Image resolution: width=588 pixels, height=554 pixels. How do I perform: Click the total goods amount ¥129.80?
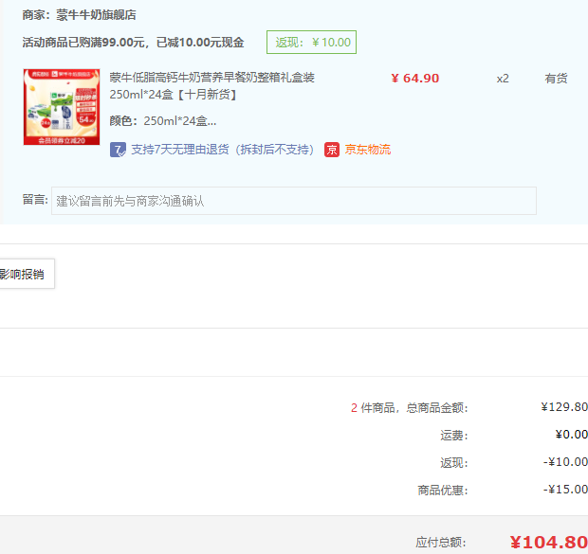(x=564, y=407)
